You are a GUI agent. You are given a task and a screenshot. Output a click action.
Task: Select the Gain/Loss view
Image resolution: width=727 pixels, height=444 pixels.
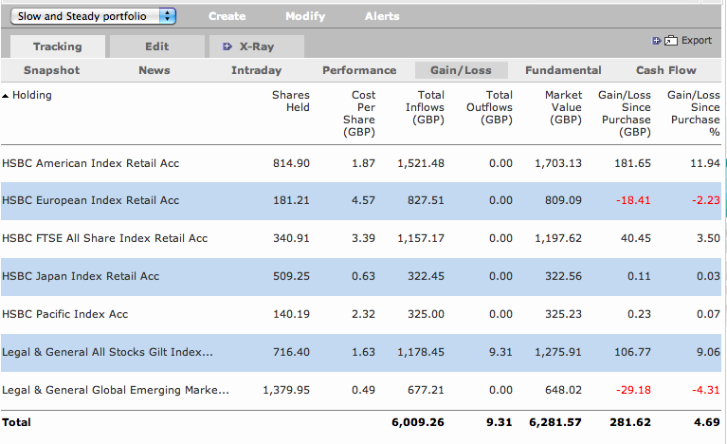[461, 70]
